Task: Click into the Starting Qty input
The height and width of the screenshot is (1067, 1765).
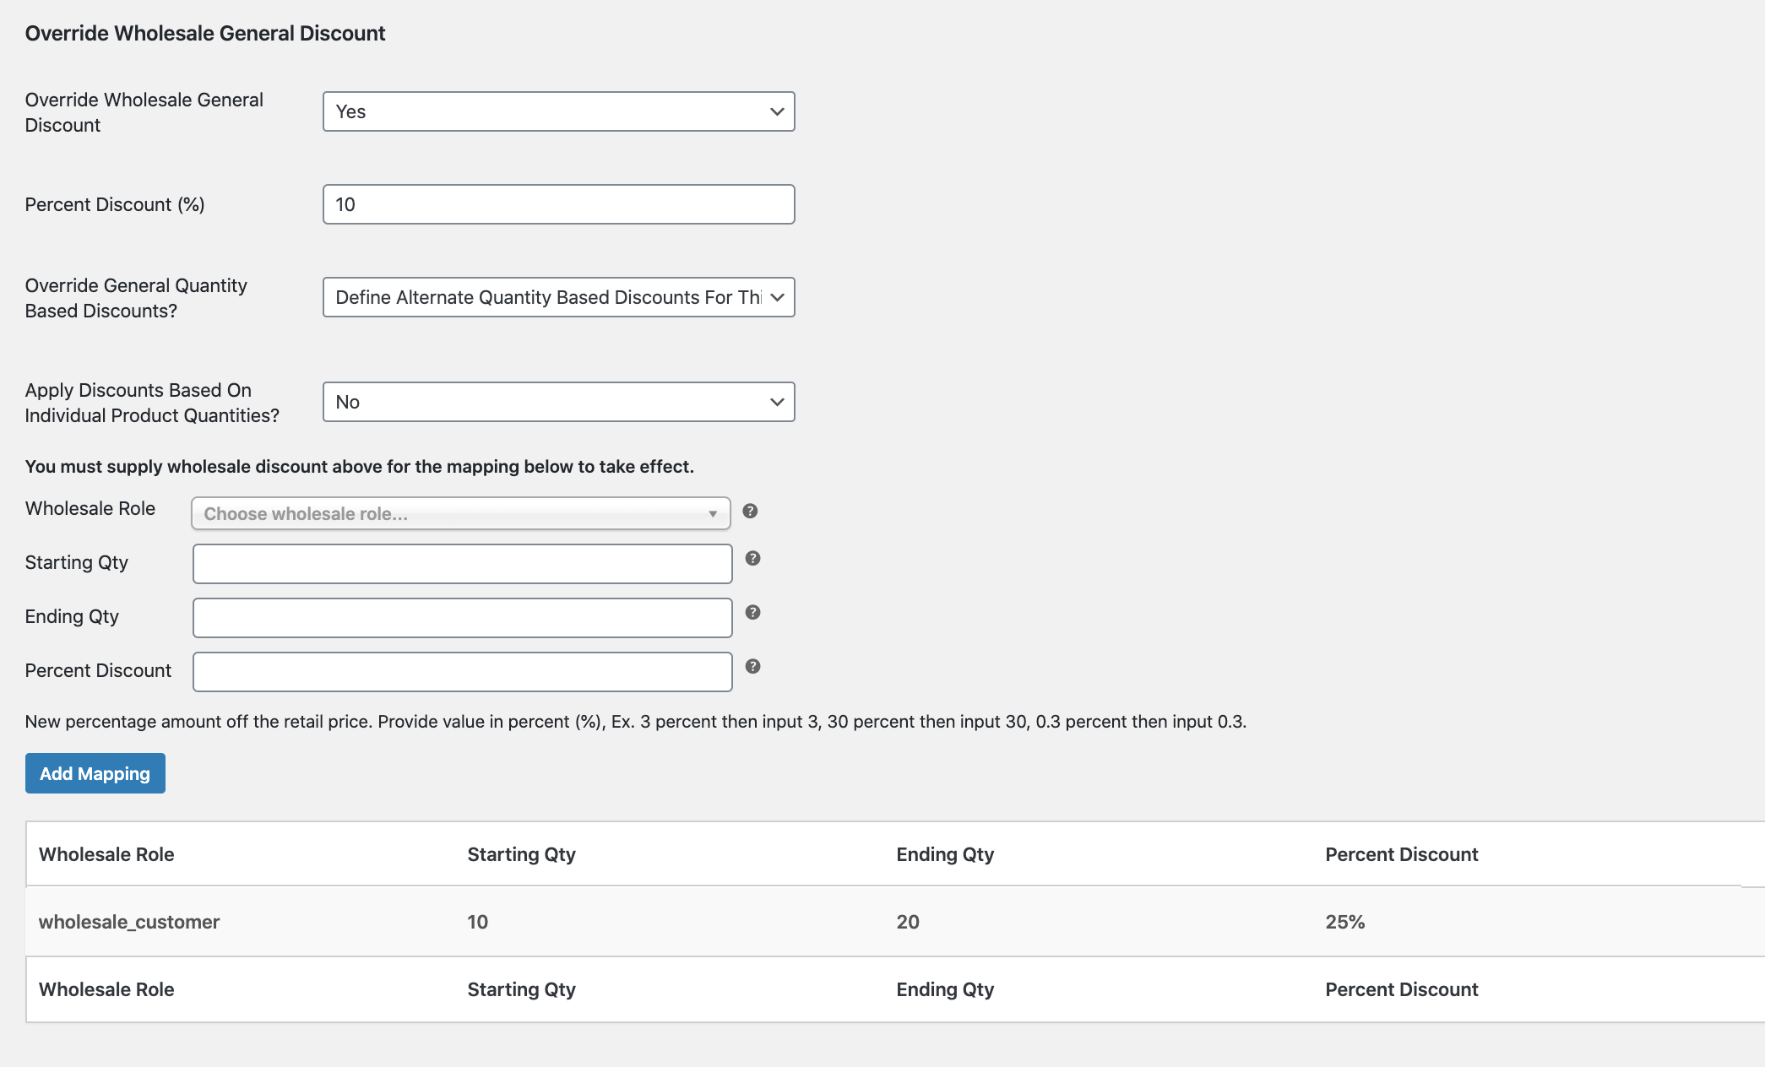Action: pos(462,564)
